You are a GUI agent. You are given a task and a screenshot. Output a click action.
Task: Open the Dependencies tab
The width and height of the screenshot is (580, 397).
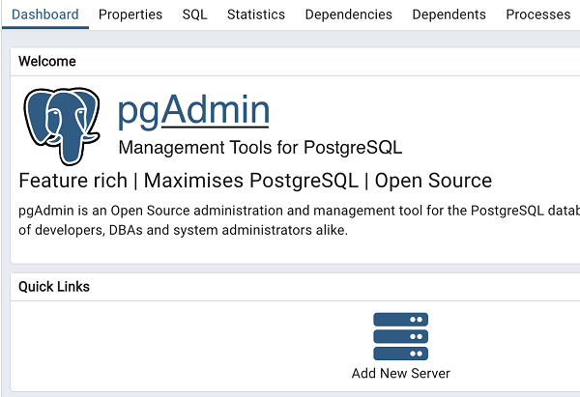coord(348,14)
